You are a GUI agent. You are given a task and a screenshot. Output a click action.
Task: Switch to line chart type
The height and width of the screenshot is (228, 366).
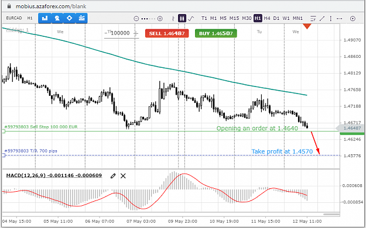click(x=191, y=18)
